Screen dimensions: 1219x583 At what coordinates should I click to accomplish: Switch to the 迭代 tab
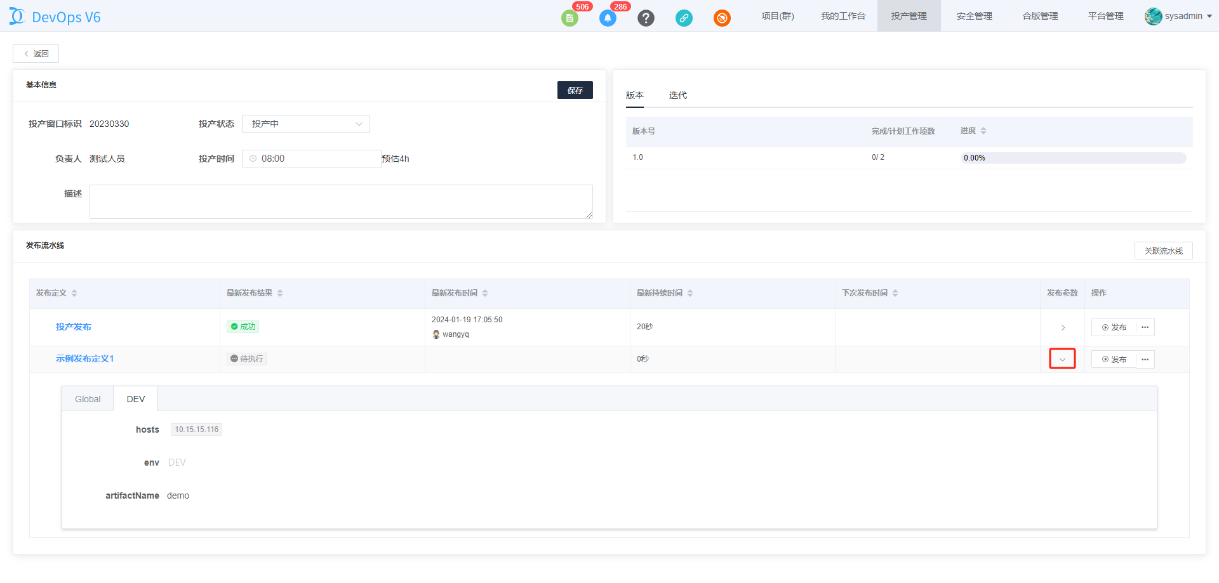[x=677, y=95]
